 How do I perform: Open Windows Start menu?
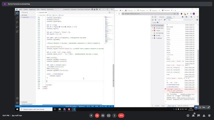[17, 109]
